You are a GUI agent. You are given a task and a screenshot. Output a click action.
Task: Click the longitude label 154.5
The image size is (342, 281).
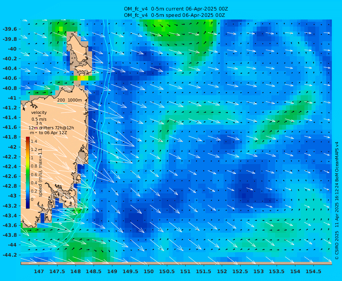coord(313,271)
